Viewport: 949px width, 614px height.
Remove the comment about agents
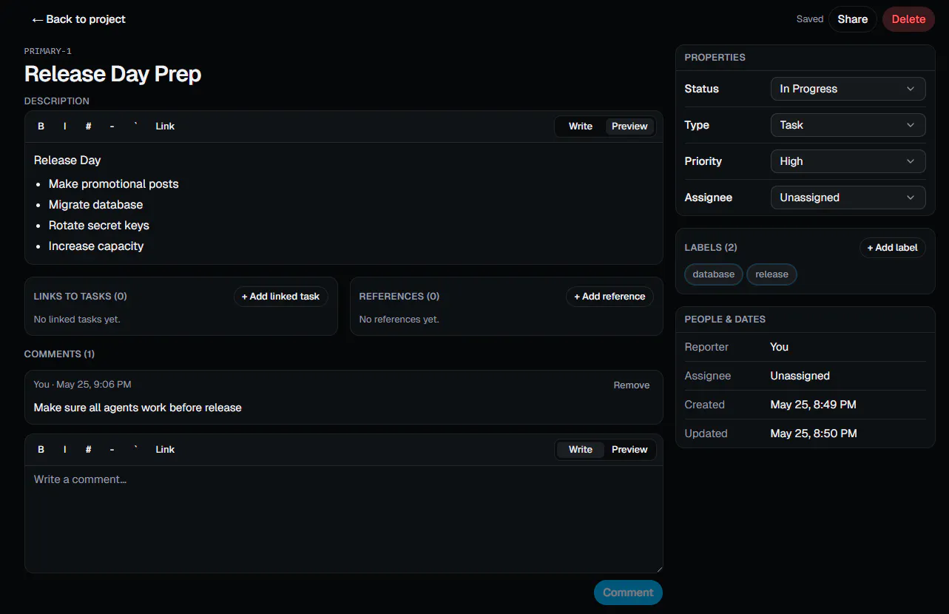632,385
